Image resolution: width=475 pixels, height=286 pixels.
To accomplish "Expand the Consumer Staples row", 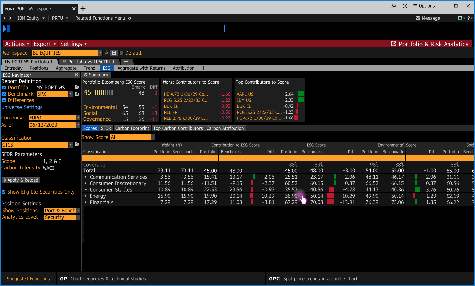I will [x=86, y=190].
